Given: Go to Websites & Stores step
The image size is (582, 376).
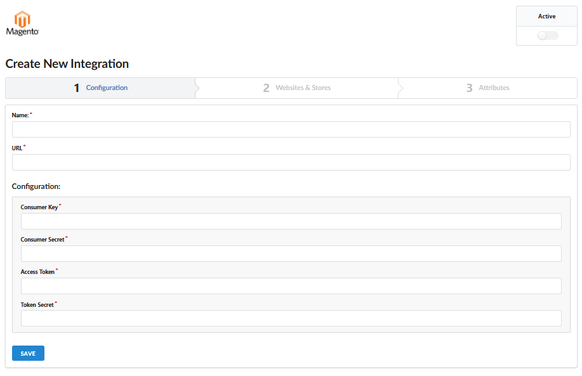Looking at the screenshot, I should pyautogui.click(x=297, y=88).
